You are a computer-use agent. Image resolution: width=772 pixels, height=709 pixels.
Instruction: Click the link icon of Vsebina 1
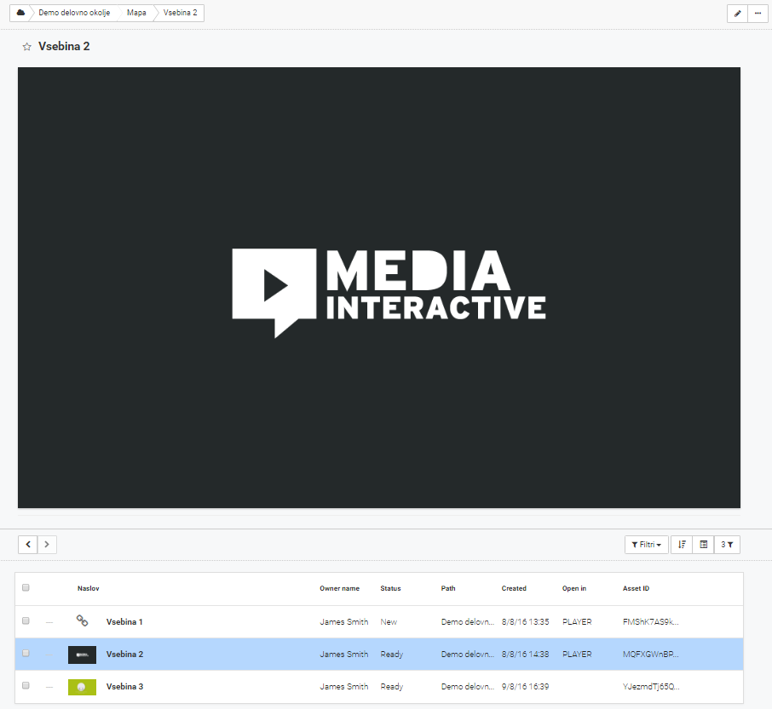coord(82,620)
